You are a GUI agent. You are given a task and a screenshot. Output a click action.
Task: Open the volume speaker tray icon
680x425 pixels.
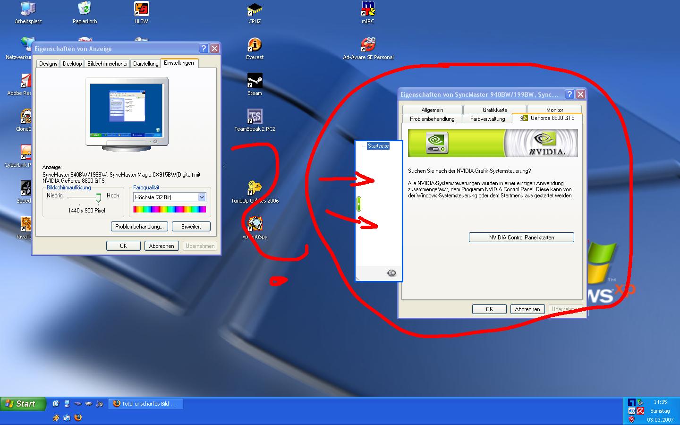click(632, 411)
